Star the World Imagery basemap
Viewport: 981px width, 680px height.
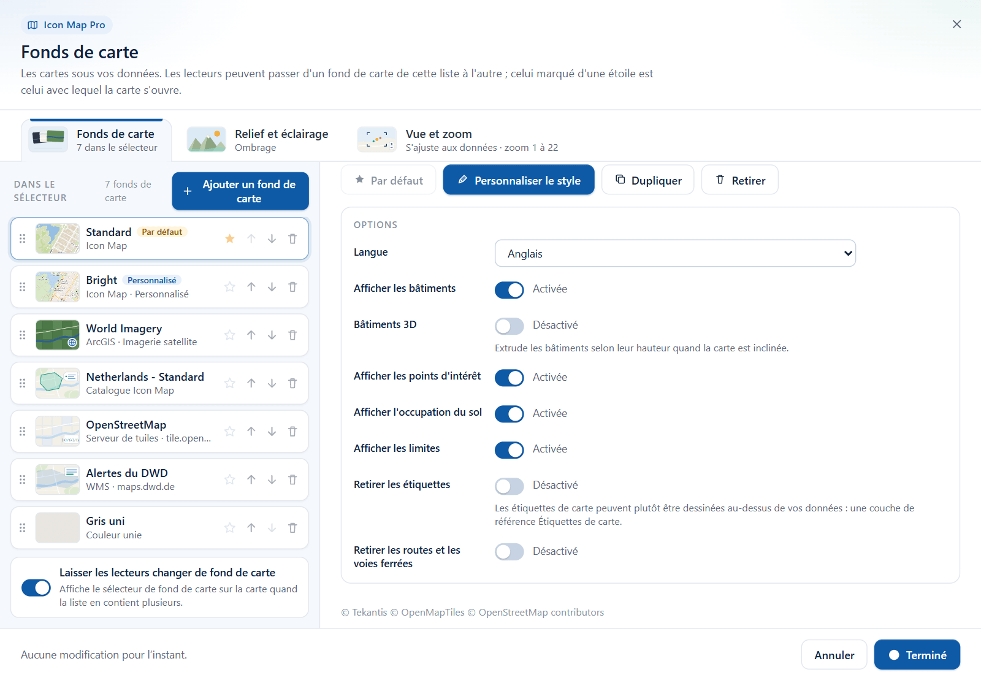point(230,335)
